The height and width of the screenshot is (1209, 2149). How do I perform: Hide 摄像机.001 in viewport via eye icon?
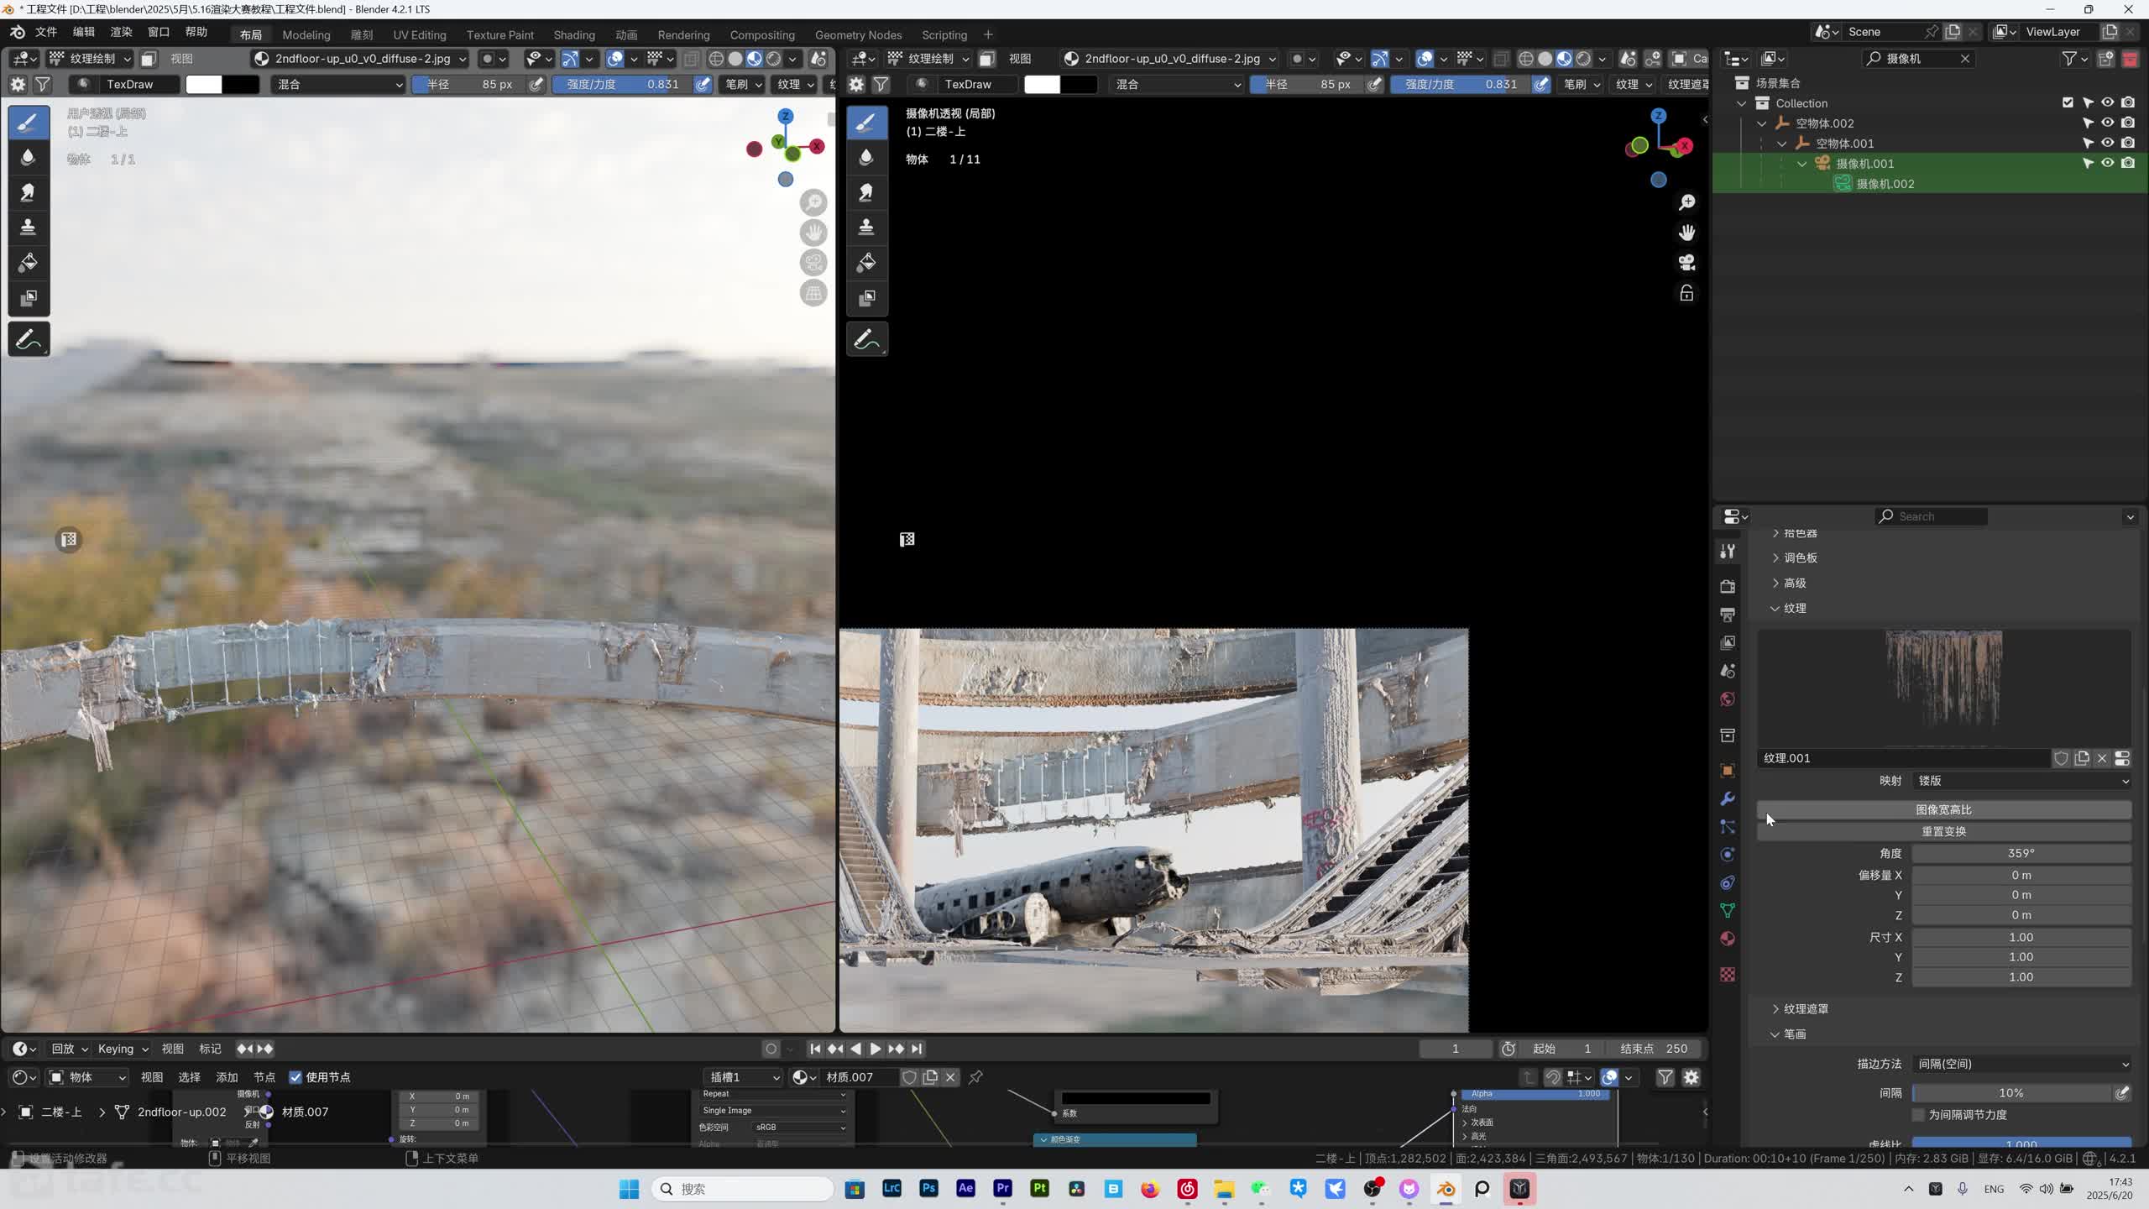pos(2108,163)
